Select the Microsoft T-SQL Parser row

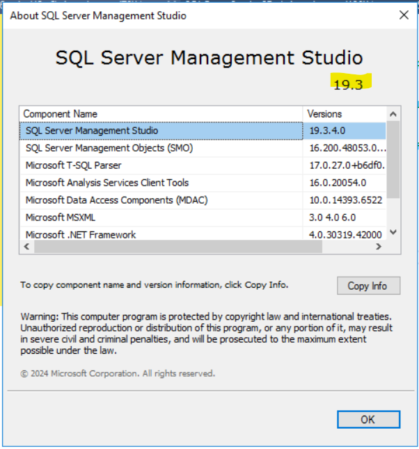click(203, 165)
